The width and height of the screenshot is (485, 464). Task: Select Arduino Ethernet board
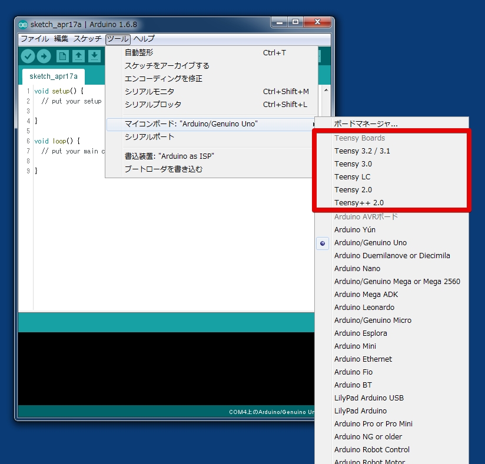click(391, 359)
